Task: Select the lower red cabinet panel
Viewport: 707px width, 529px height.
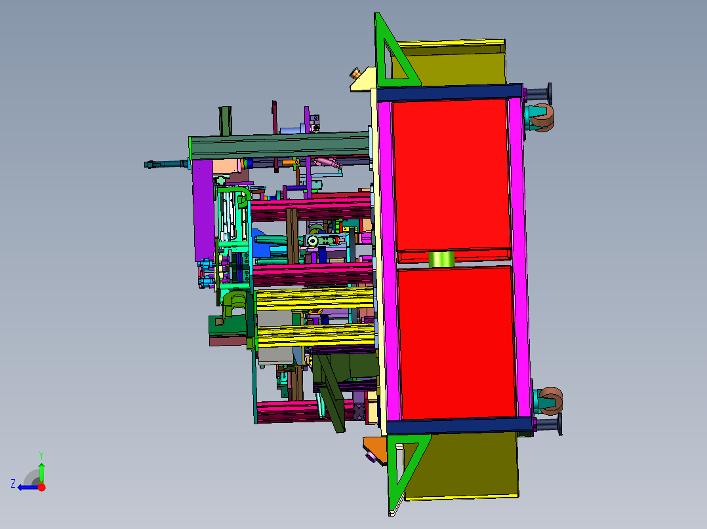Action: coord(456,343)
